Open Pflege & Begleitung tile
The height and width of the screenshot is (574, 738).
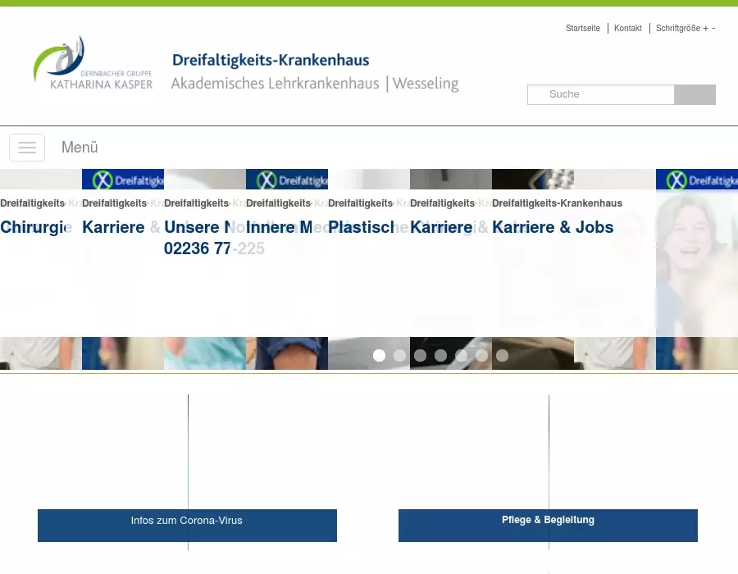pyautogui.click(x=548, y=525)
